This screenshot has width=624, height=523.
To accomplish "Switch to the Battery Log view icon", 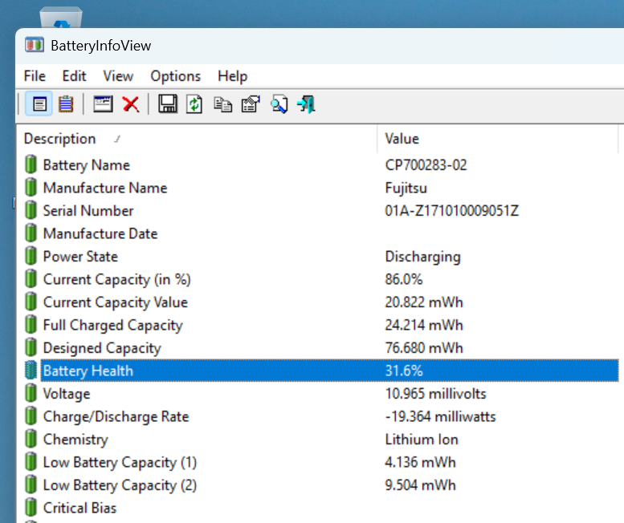I will (66, 104).
